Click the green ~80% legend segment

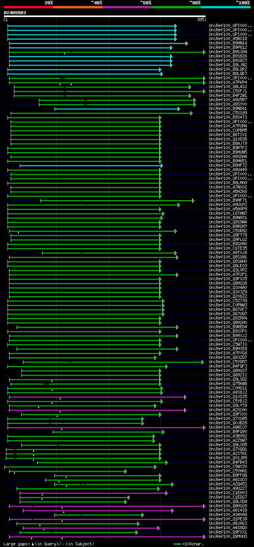176,7
